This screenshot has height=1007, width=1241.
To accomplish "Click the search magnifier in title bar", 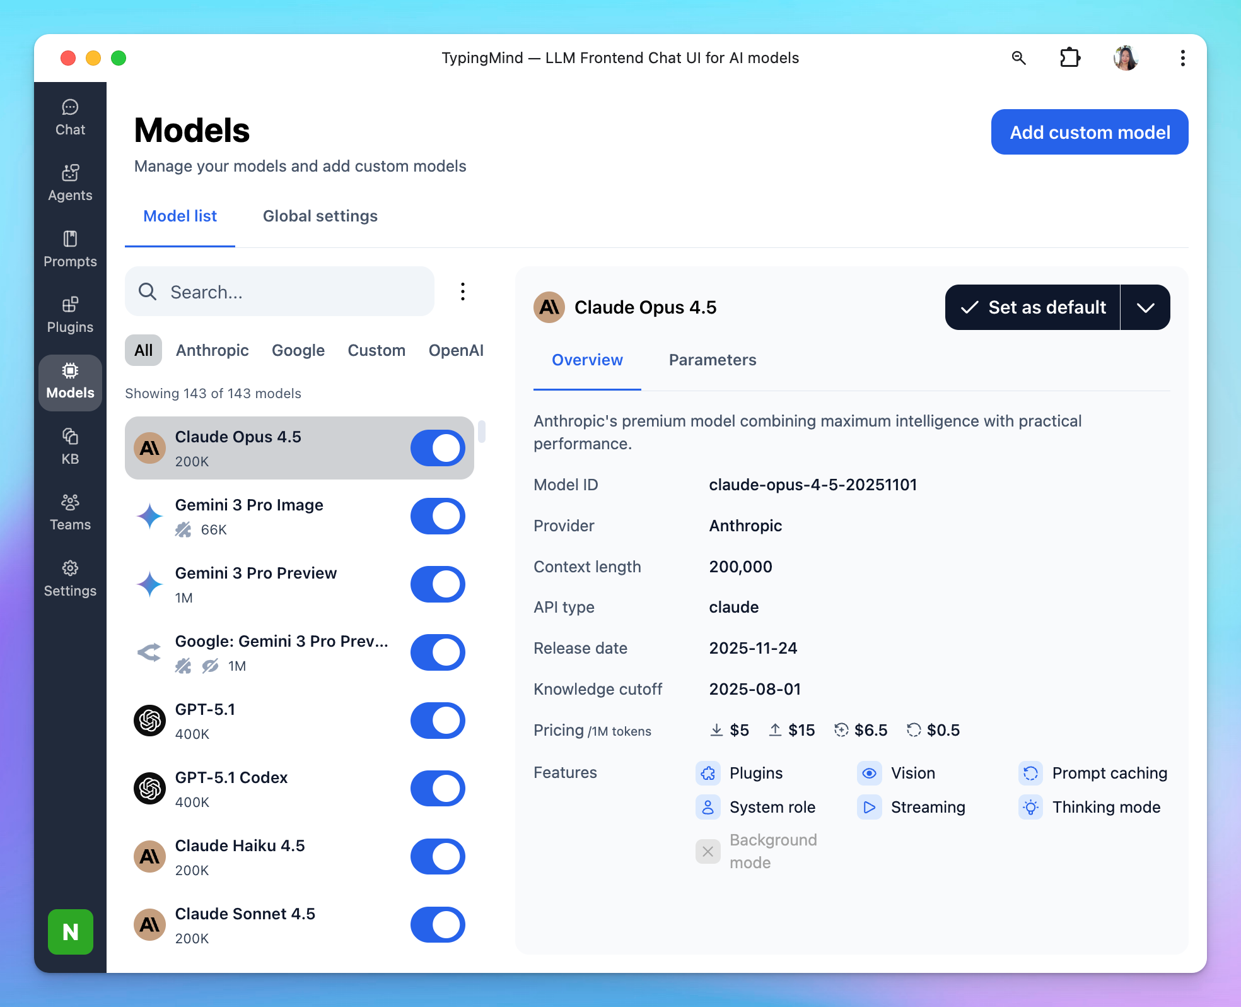I will pos(1018,58).
